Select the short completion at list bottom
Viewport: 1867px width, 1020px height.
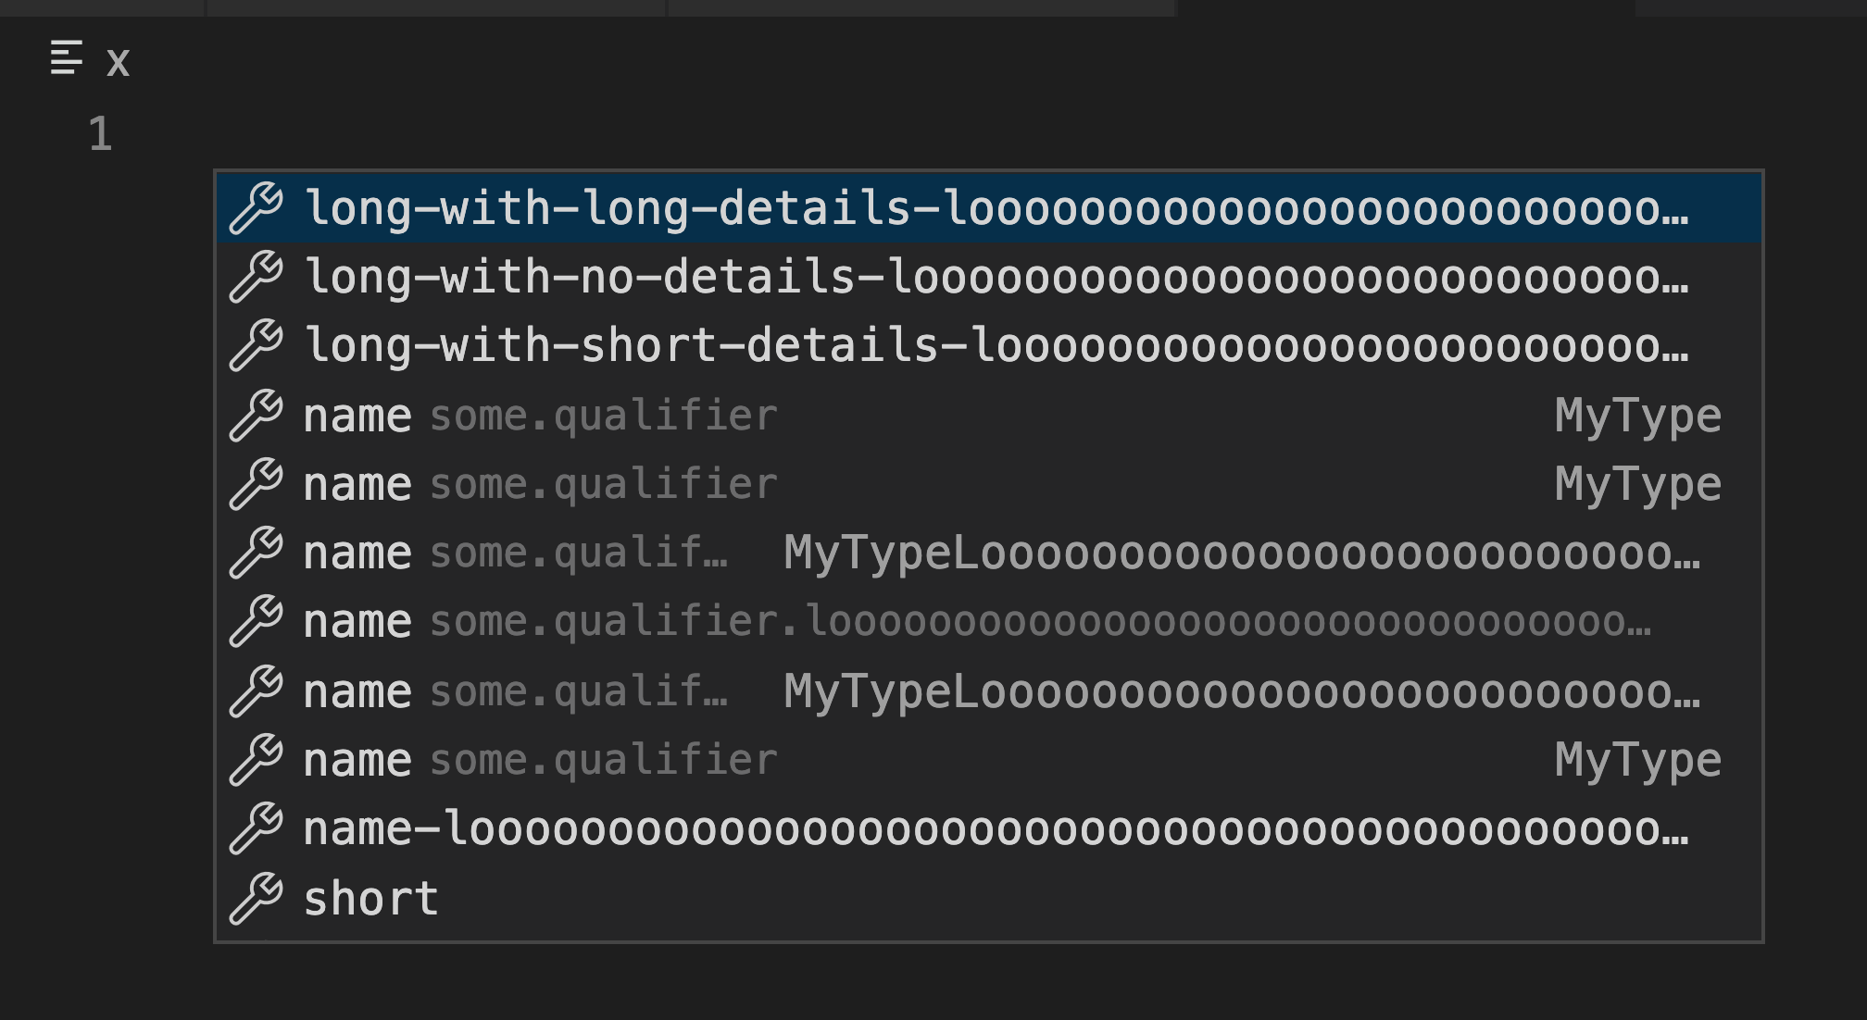pos(370,895)
